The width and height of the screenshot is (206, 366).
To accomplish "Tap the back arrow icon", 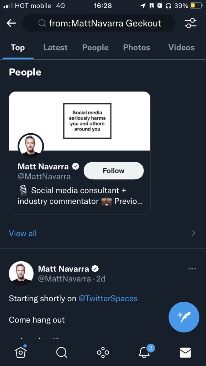I will click(11, 23).
